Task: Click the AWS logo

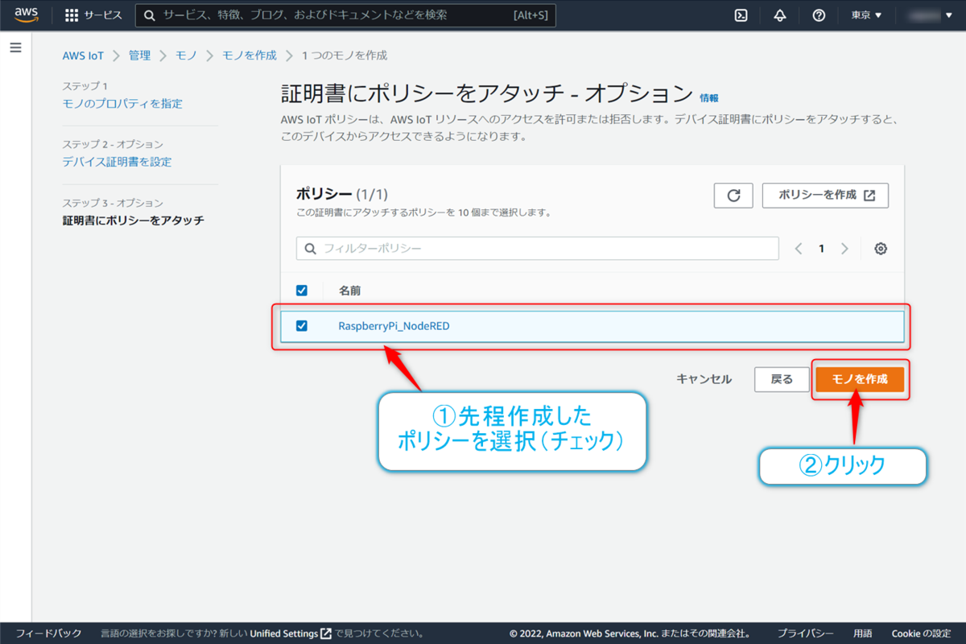Action: 27,14
